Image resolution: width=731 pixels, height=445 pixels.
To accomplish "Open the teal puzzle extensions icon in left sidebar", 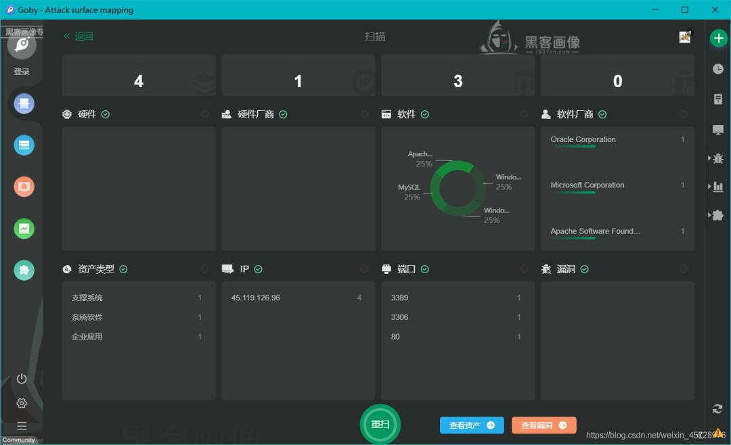I will tap(24, 271).
